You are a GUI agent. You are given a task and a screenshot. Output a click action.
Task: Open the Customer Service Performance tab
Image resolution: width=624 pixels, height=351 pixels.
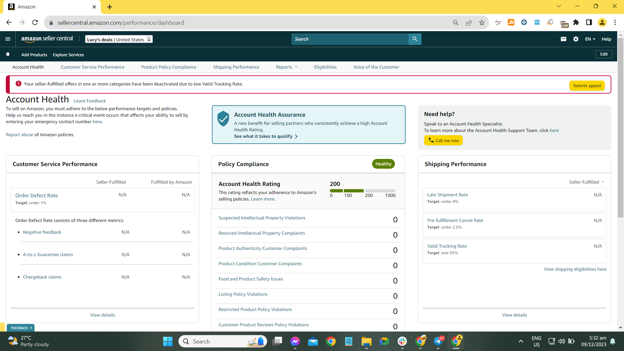[93, 67]
